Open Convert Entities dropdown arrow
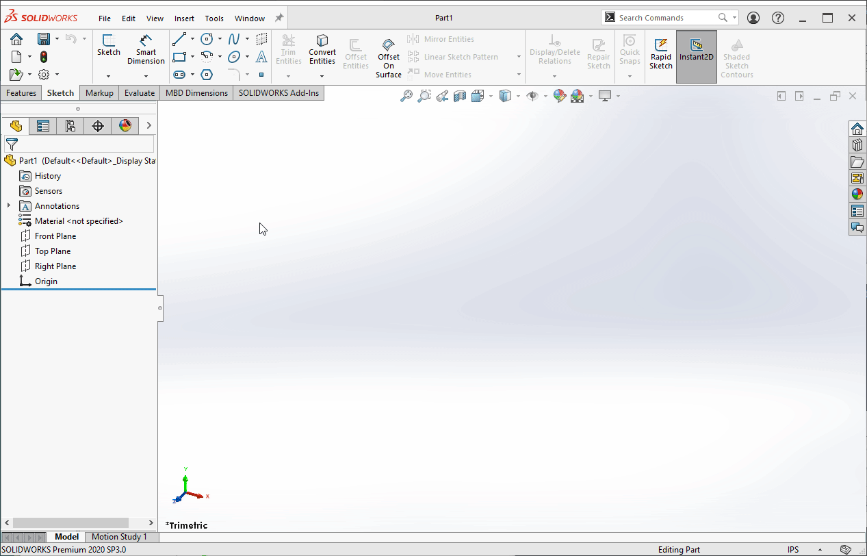Screen dimensions: 867x556 [x=322, y=75]
